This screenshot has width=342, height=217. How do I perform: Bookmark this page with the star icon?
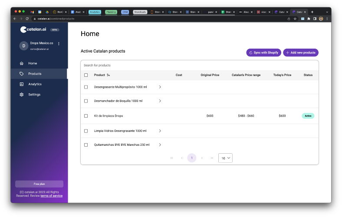[295, 19]
